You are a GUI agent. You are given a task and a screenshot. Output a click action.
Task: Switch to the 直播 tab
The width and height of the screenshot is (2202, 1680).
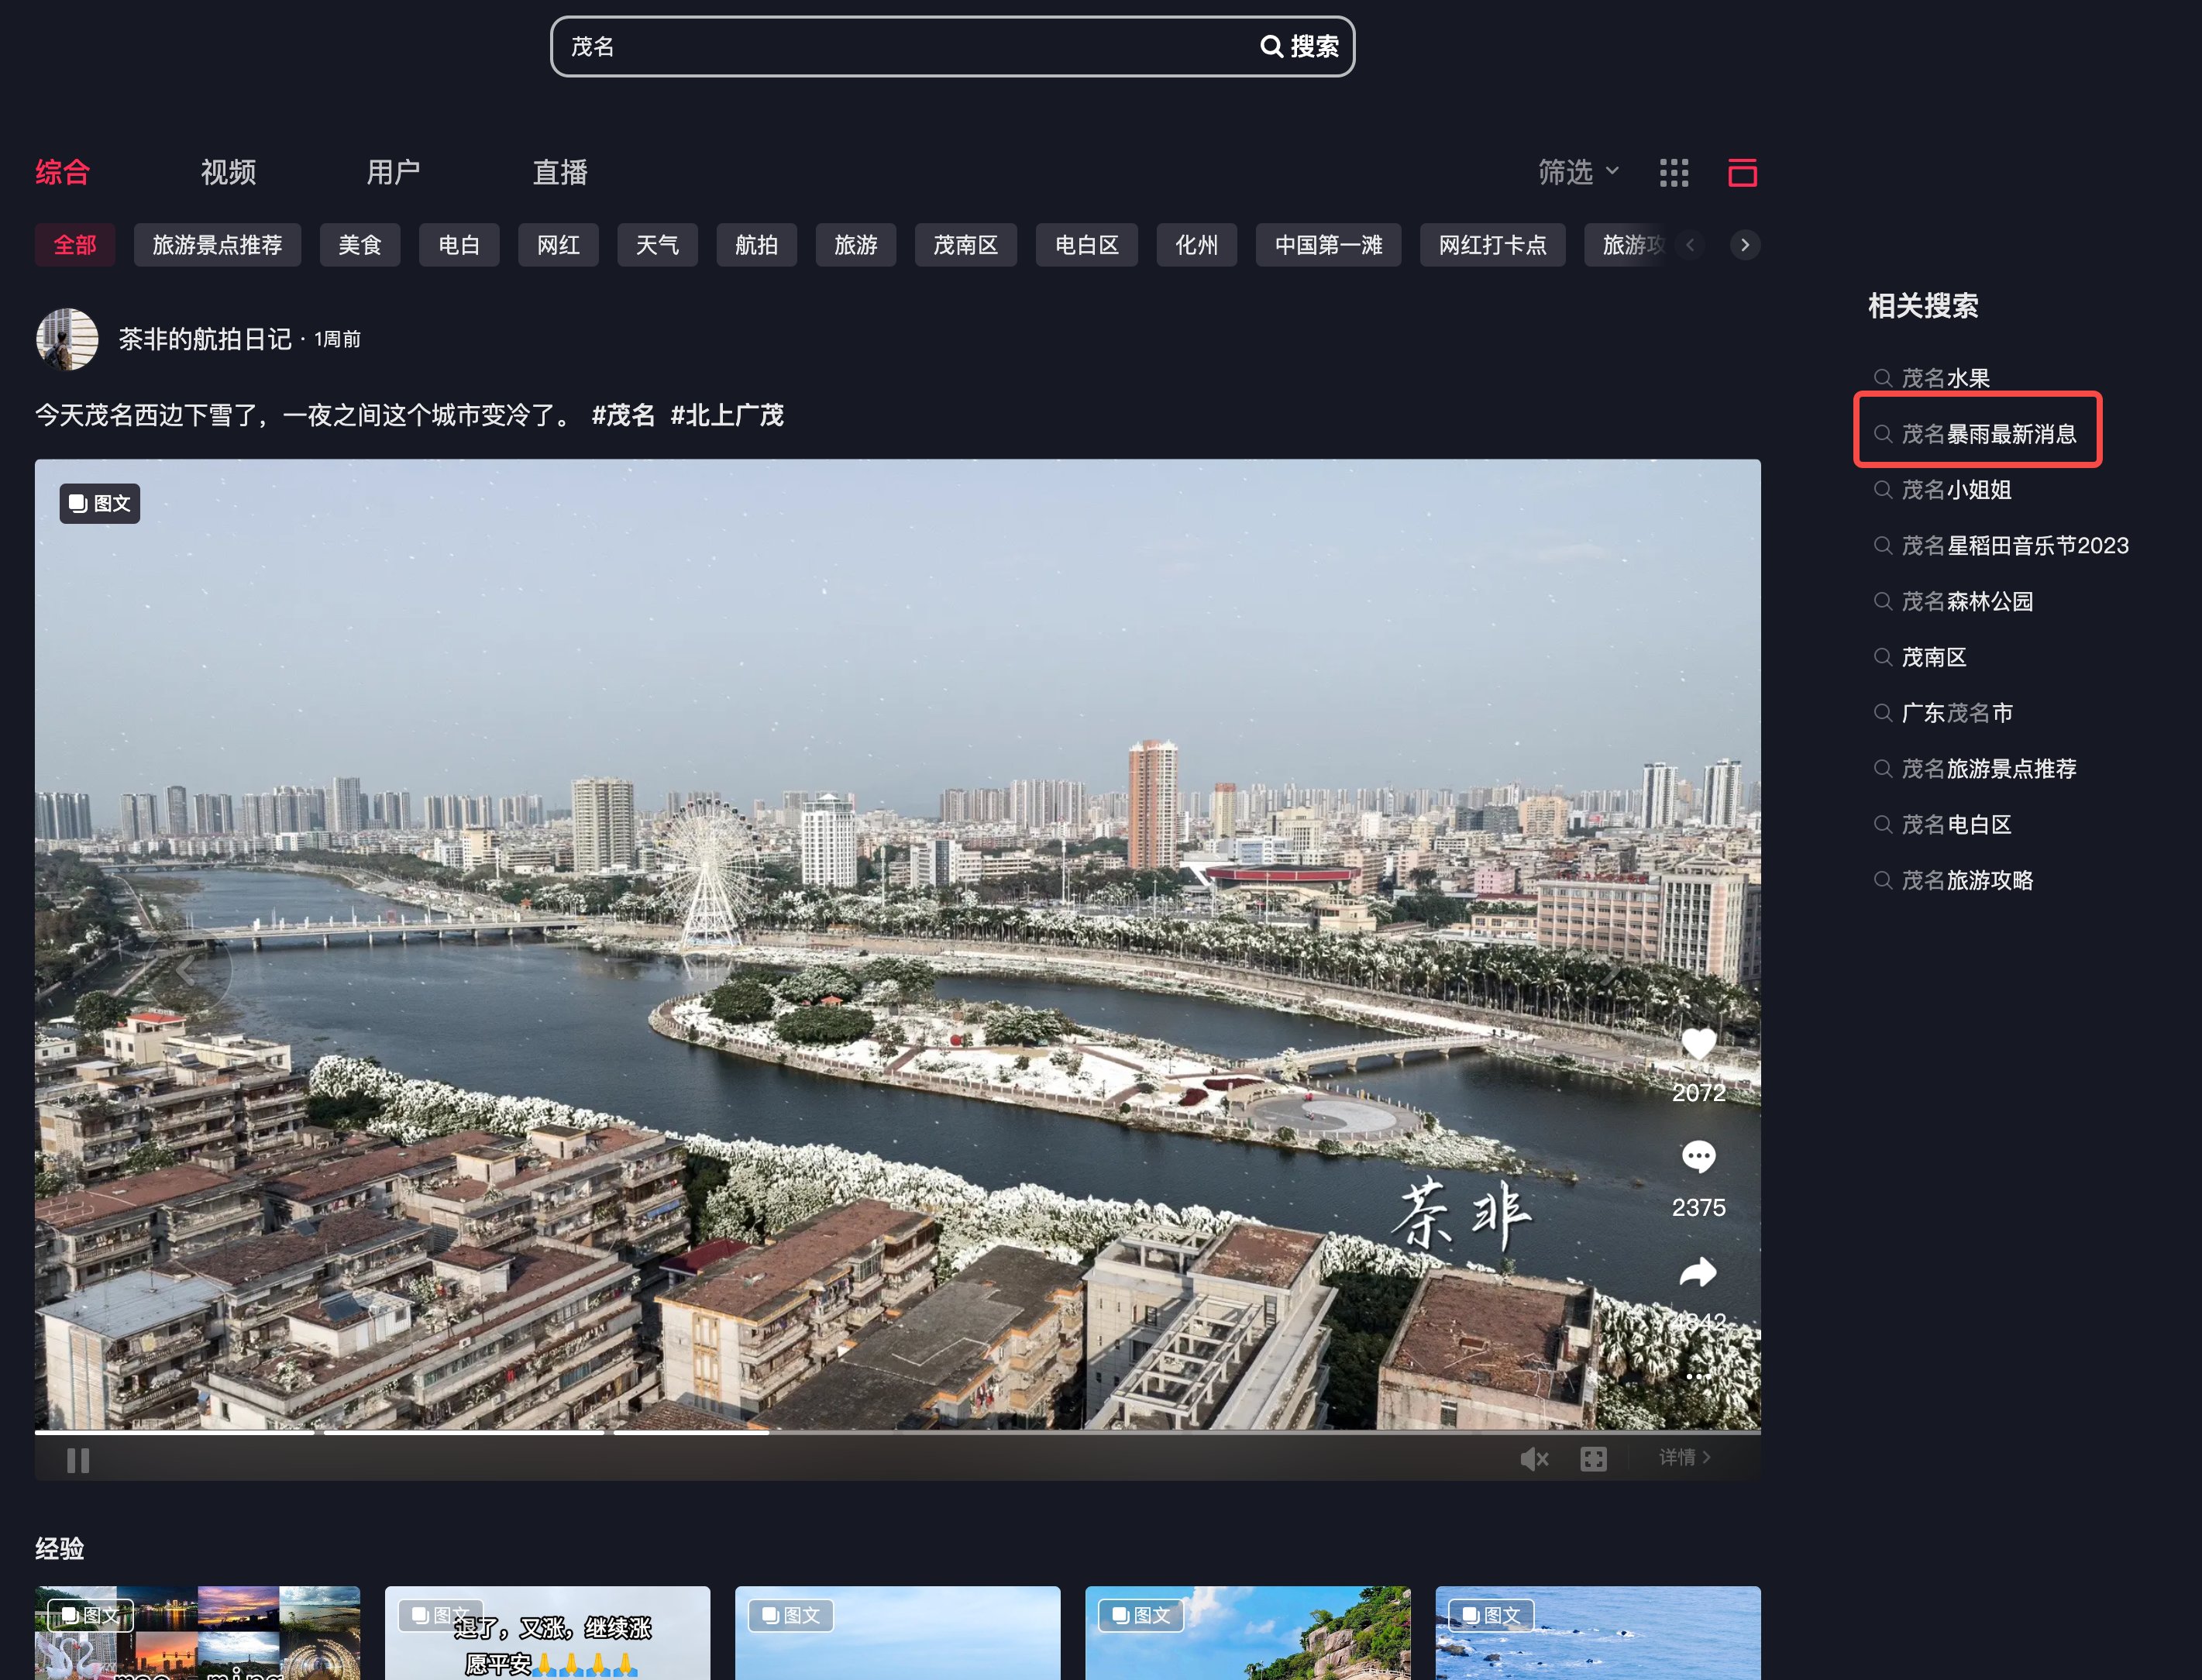tap(560, 173)
